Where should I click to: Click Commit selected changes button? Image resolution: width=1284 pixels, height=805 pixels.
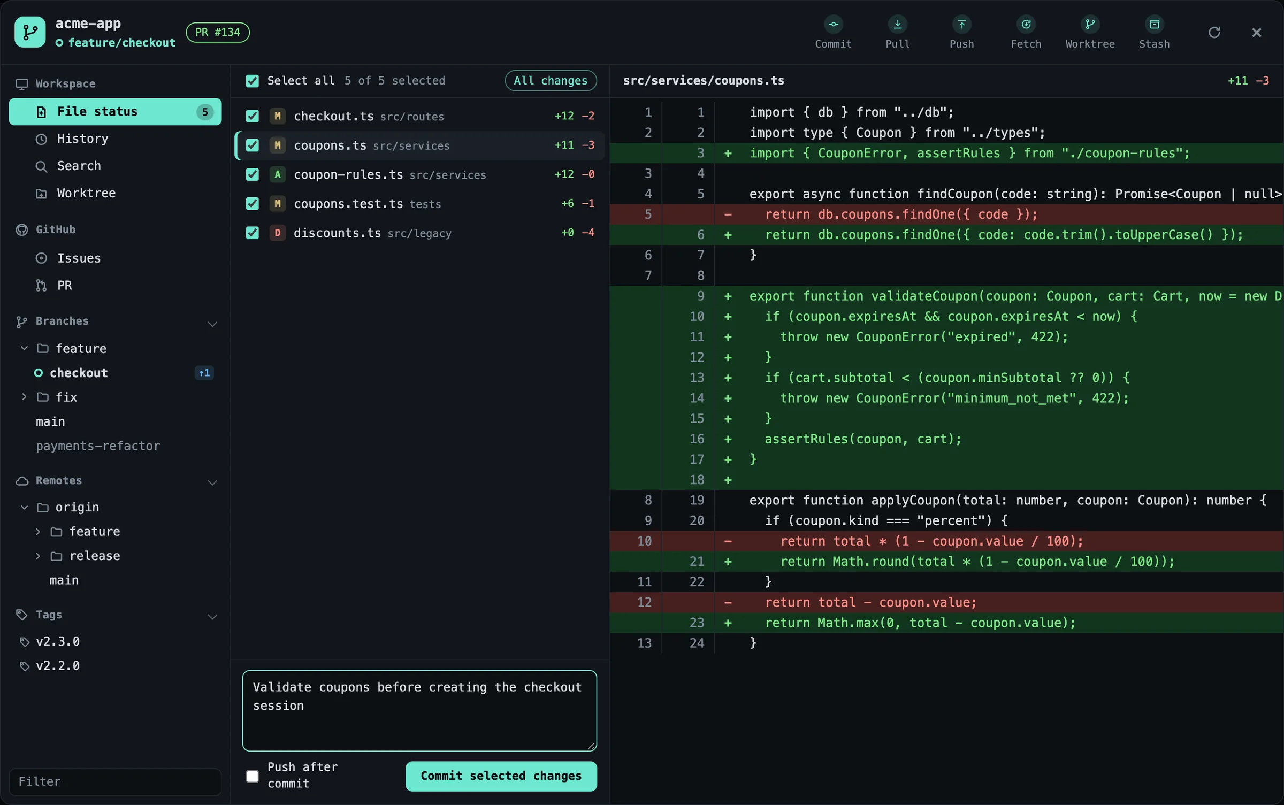(x=501, y=776)
